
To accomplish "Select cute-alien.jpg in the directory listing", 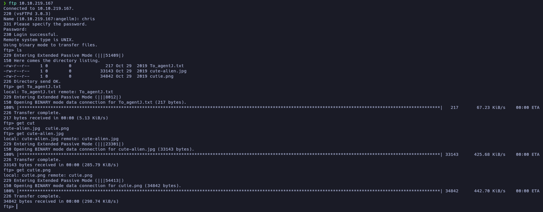I will coord(168,71).
